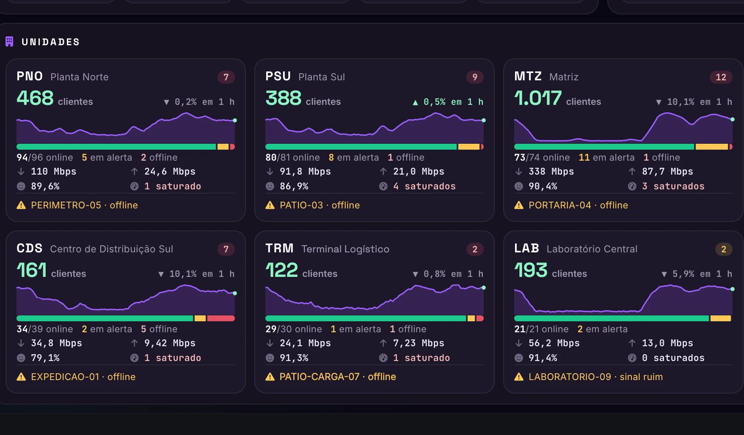
Task: Click the download arrow beside 338 Mbps
Action: pyautogui.click(x=519, y=171)
